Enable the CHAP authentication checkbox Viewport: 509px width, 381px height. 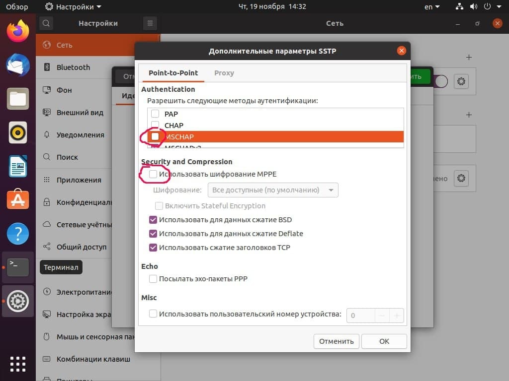(x=155, y=125)
